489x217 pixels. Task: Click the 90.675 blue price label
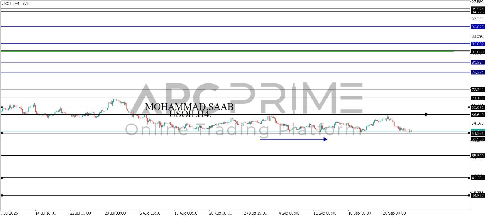point(477,27)
